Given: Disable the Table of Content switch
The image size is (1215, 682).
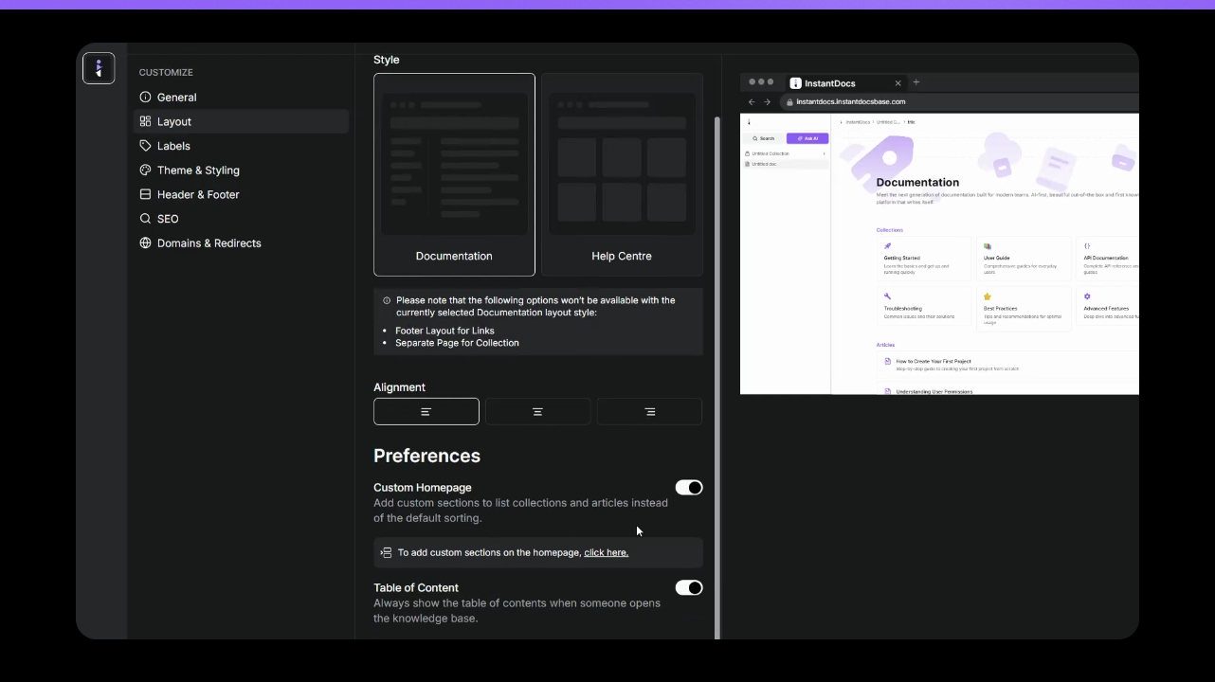Looking at the screenshot, I should coord(689,588).
